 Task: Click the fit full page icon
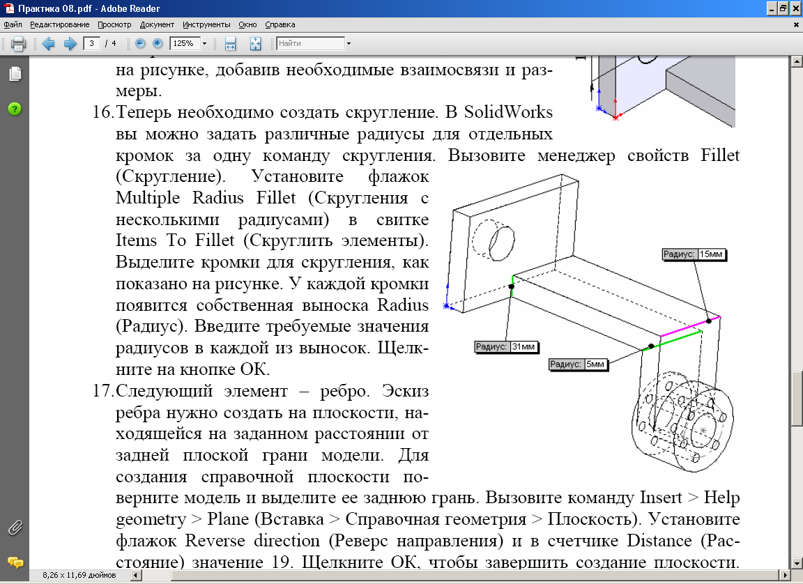255,44
